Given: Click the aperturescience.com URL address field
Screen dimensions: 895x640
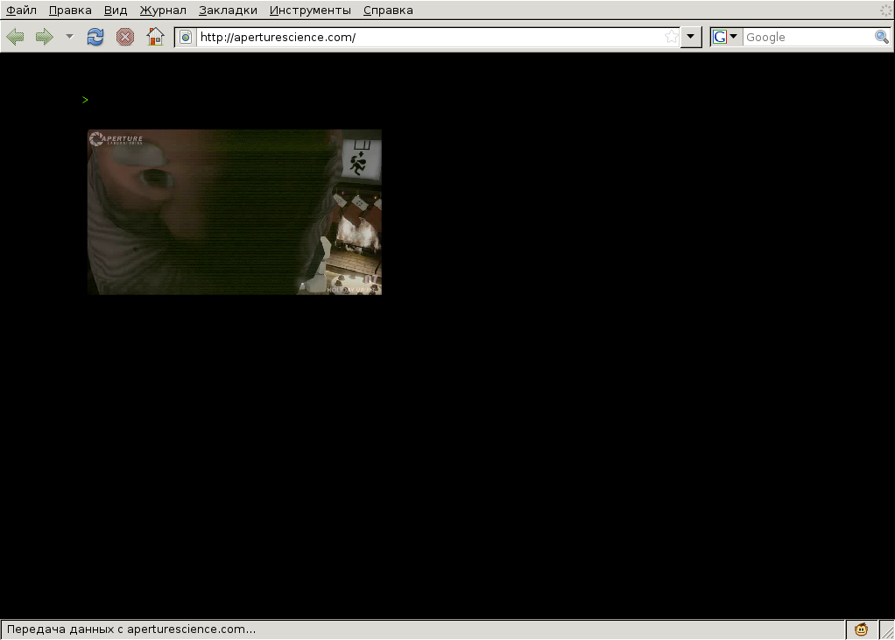Looking at the screenshot, I should (429, 37).
